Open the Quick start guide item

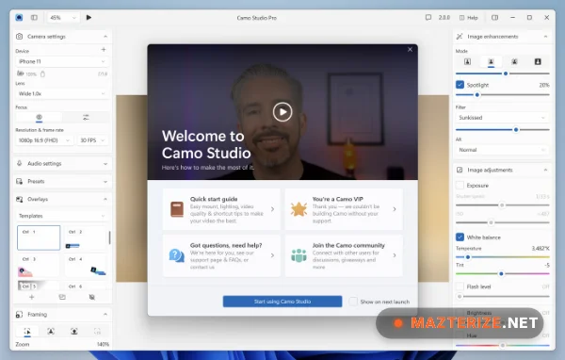point(221,209)
